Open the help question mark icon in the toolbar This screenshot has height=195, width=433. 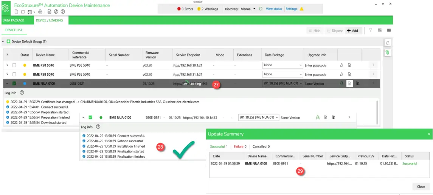tap(63, 12)
